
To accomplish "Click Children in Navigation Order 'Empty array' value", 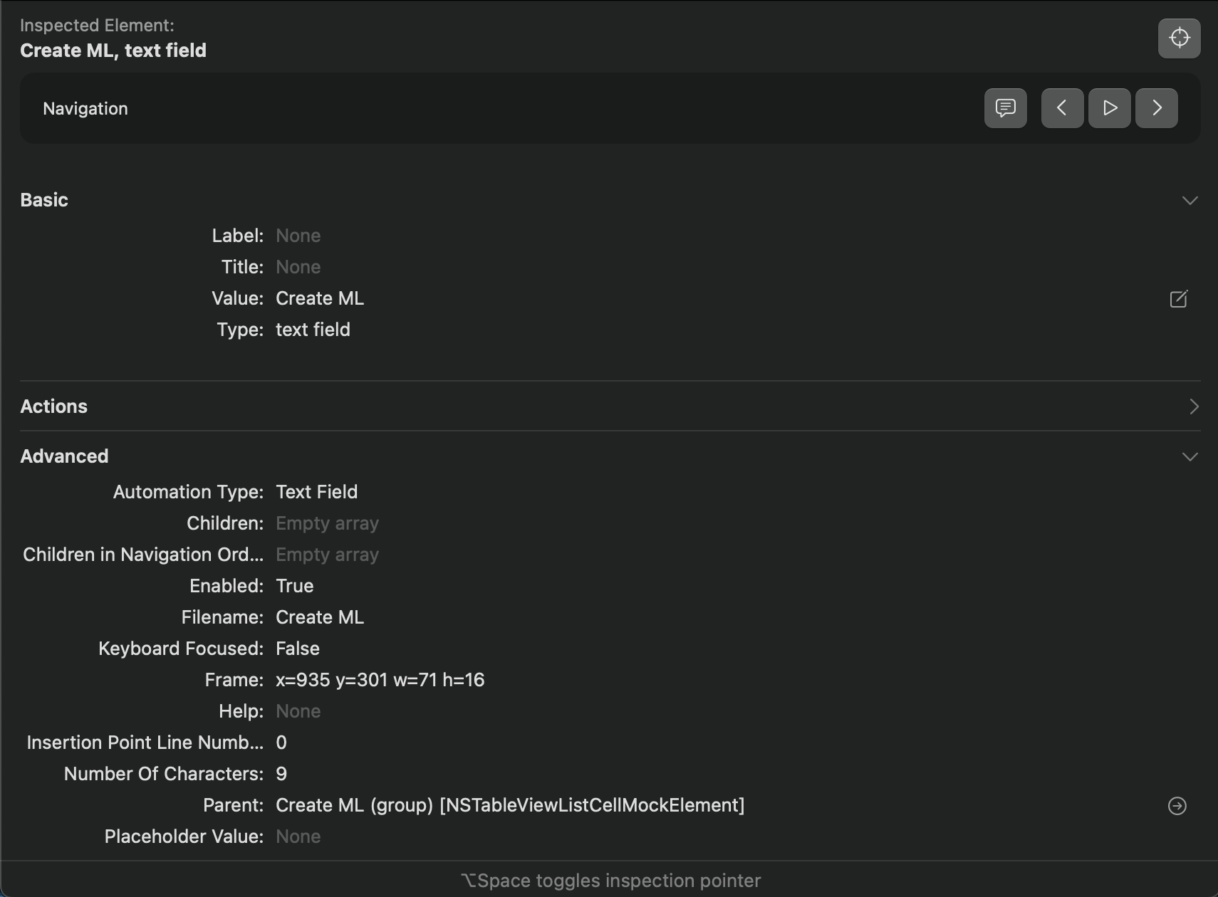I will point(327,555).
